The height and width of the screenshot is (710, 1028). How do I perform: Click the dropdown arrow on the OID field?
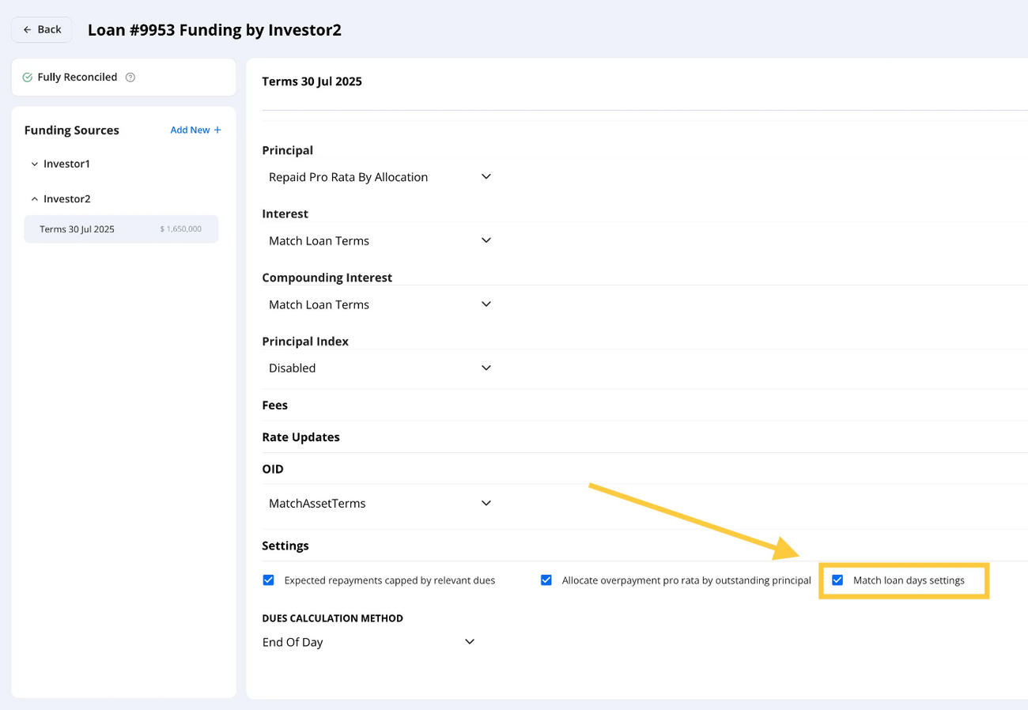(486, 503)
